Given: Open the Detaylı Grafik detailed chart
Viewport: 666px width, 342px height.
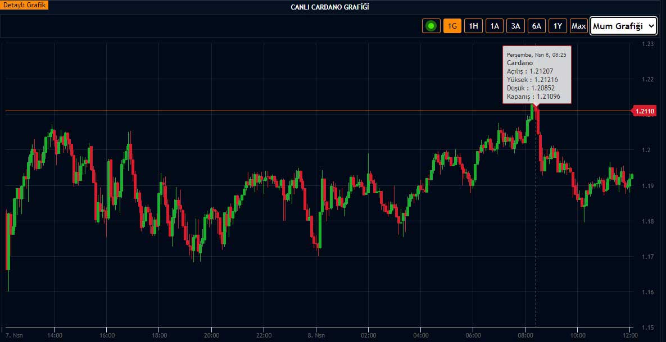Looking at the screenshot, I should coord(24,6).
